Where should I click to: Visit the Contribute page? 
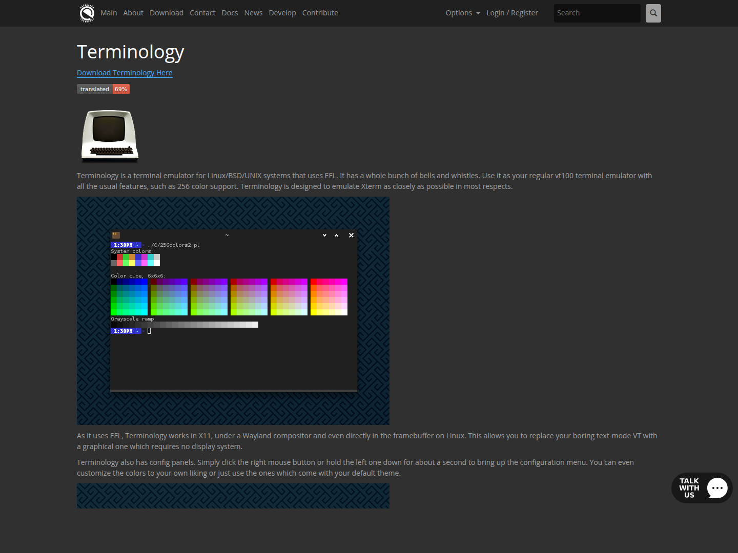pyautogui.click(x=320, y=13)
